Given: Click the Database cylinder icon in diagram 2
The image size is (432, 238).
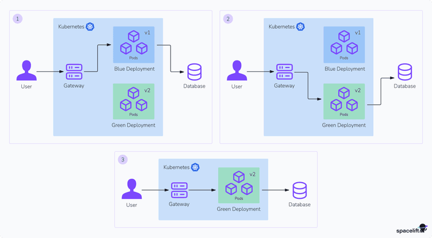Looking at the screenshot, I should point(405,72).
